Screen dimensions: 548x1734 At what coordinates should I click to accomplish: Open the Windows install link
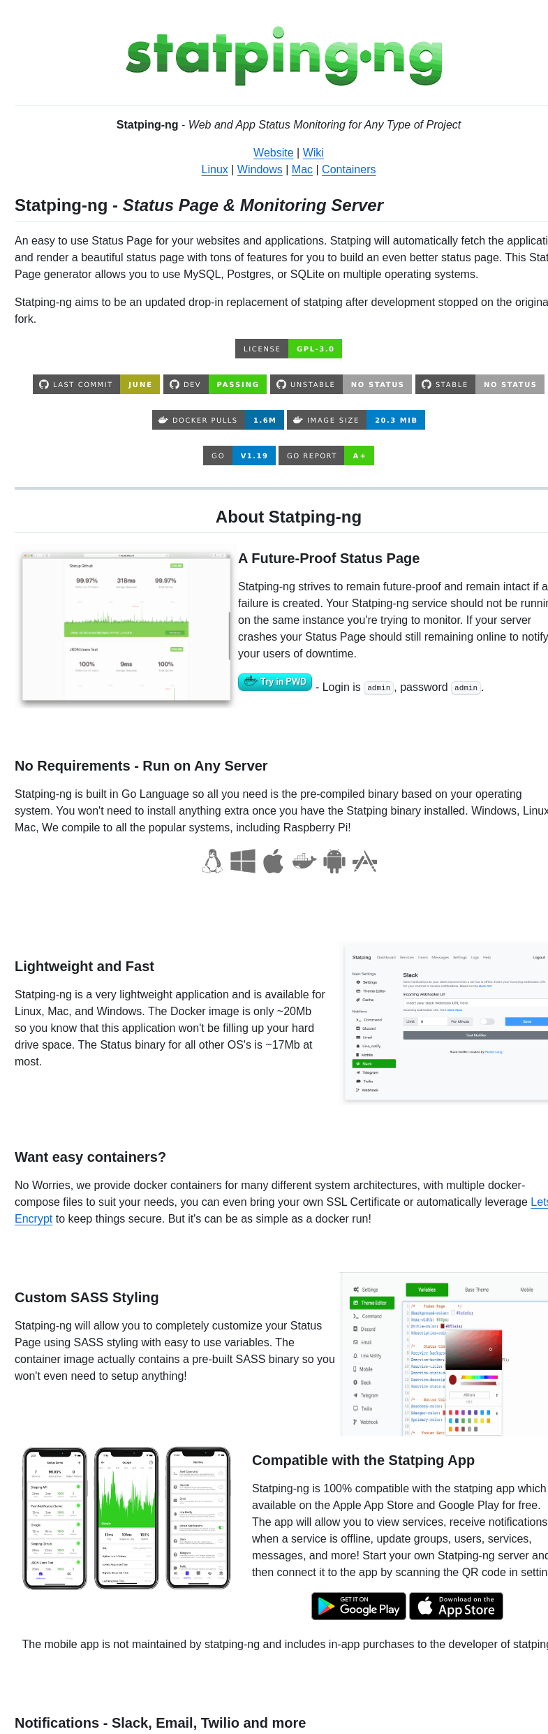260,169
